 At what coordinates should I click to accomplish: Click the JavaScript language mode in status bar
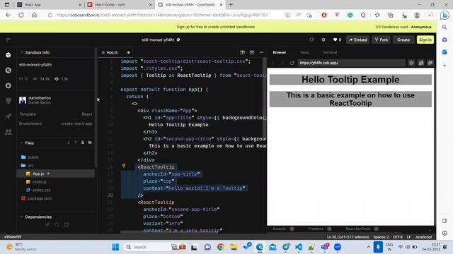pyautogui.click(x=423, y=237)
